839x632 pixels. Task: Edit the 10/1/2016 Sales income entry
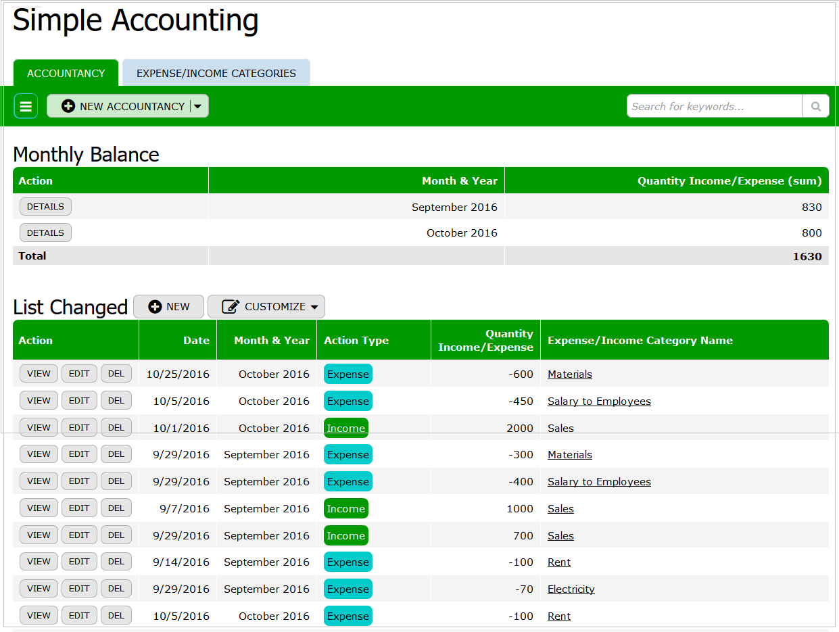click(x=79, y=427)
